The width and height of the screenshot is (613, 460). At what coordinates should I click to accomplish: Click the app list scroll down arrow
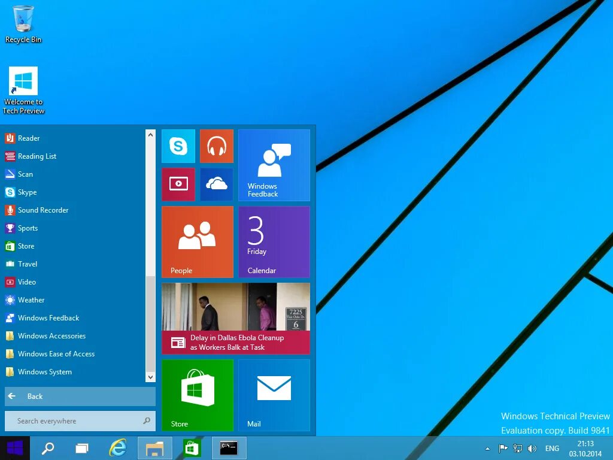click(x=150, y=377)
